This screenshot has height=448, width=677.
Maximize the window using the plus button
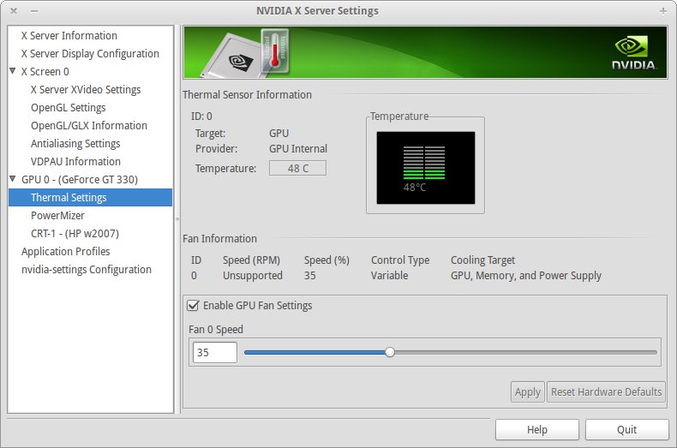tap(663, 11)
